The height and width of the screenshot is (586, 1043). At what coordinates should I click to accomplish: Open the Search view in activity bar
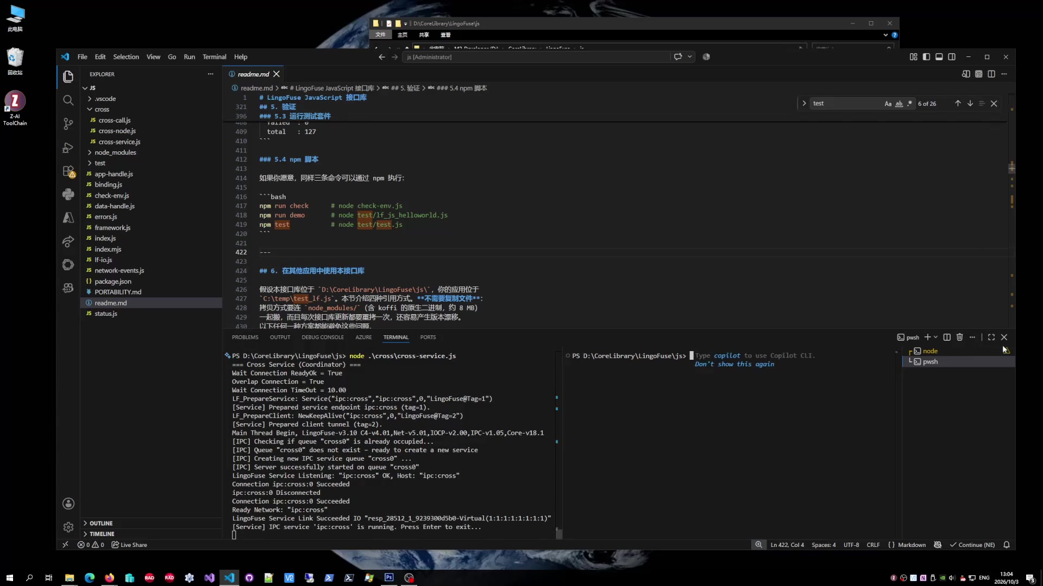coord(68,100)
